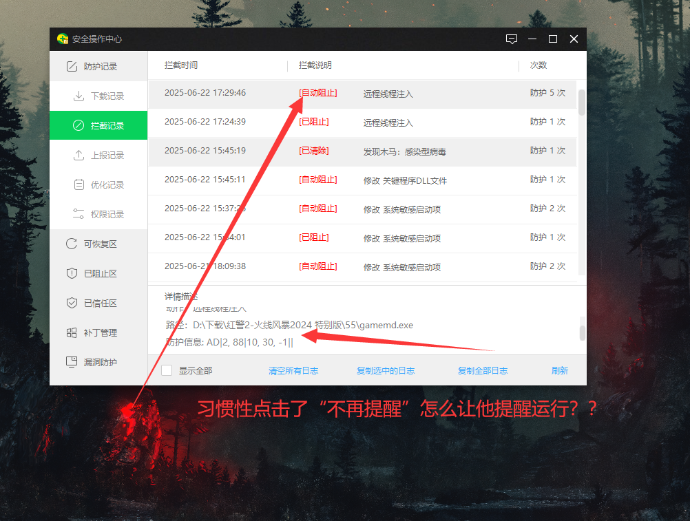Click the 已阻止区 shield icon
This screenshot has width=690, height=521.
[x=72, y=274]
